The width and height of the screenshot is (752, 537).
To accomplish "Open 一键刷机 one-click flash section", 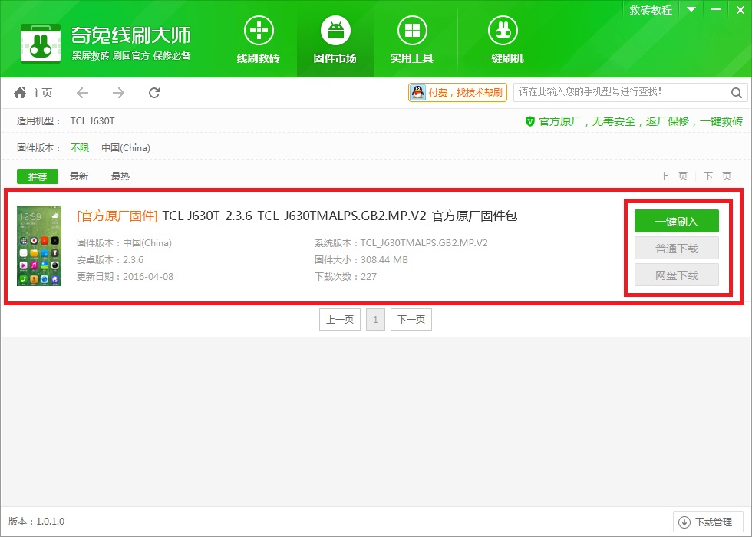I will tap(502, 39).
